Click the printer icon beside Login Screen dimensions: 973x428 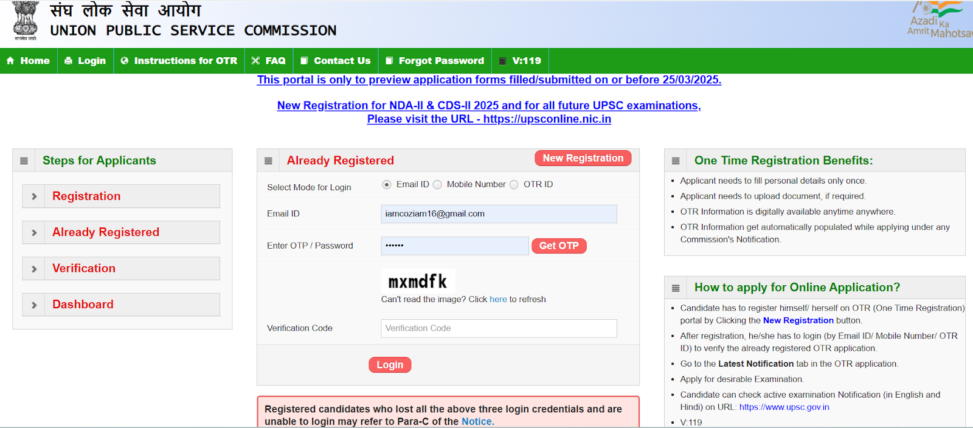click(x=68, y=61)
